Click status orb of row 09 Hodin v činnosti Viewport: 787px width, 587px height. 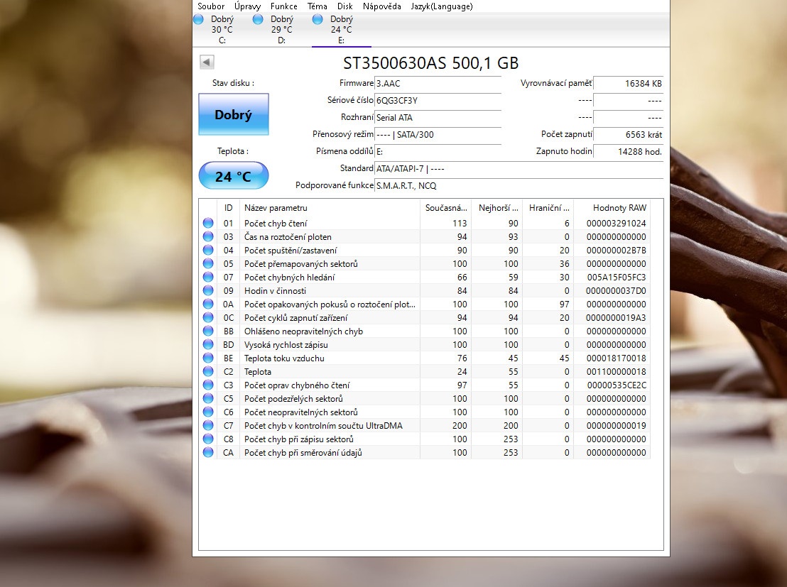coord(208,290)
